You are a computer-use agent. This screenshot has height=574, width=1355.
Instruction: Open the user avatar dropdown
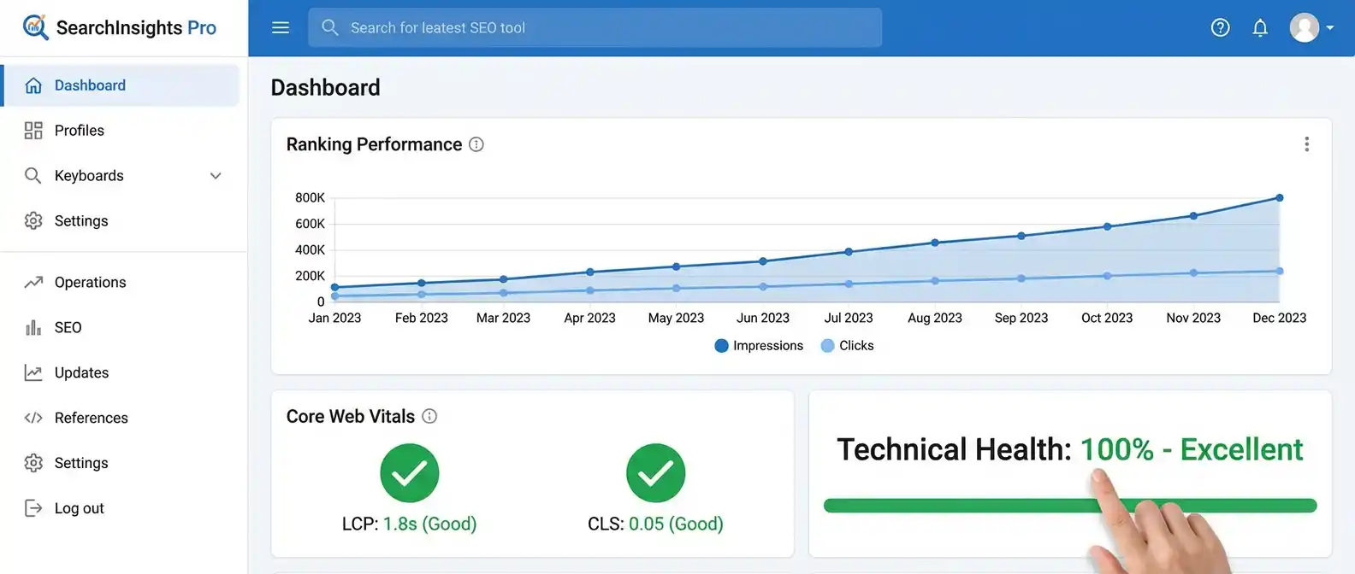pos(1311,27)
